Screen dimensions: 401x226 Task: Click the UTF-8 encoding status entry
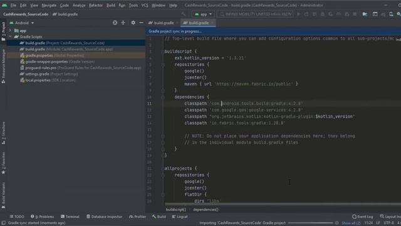tap(388, 223)
